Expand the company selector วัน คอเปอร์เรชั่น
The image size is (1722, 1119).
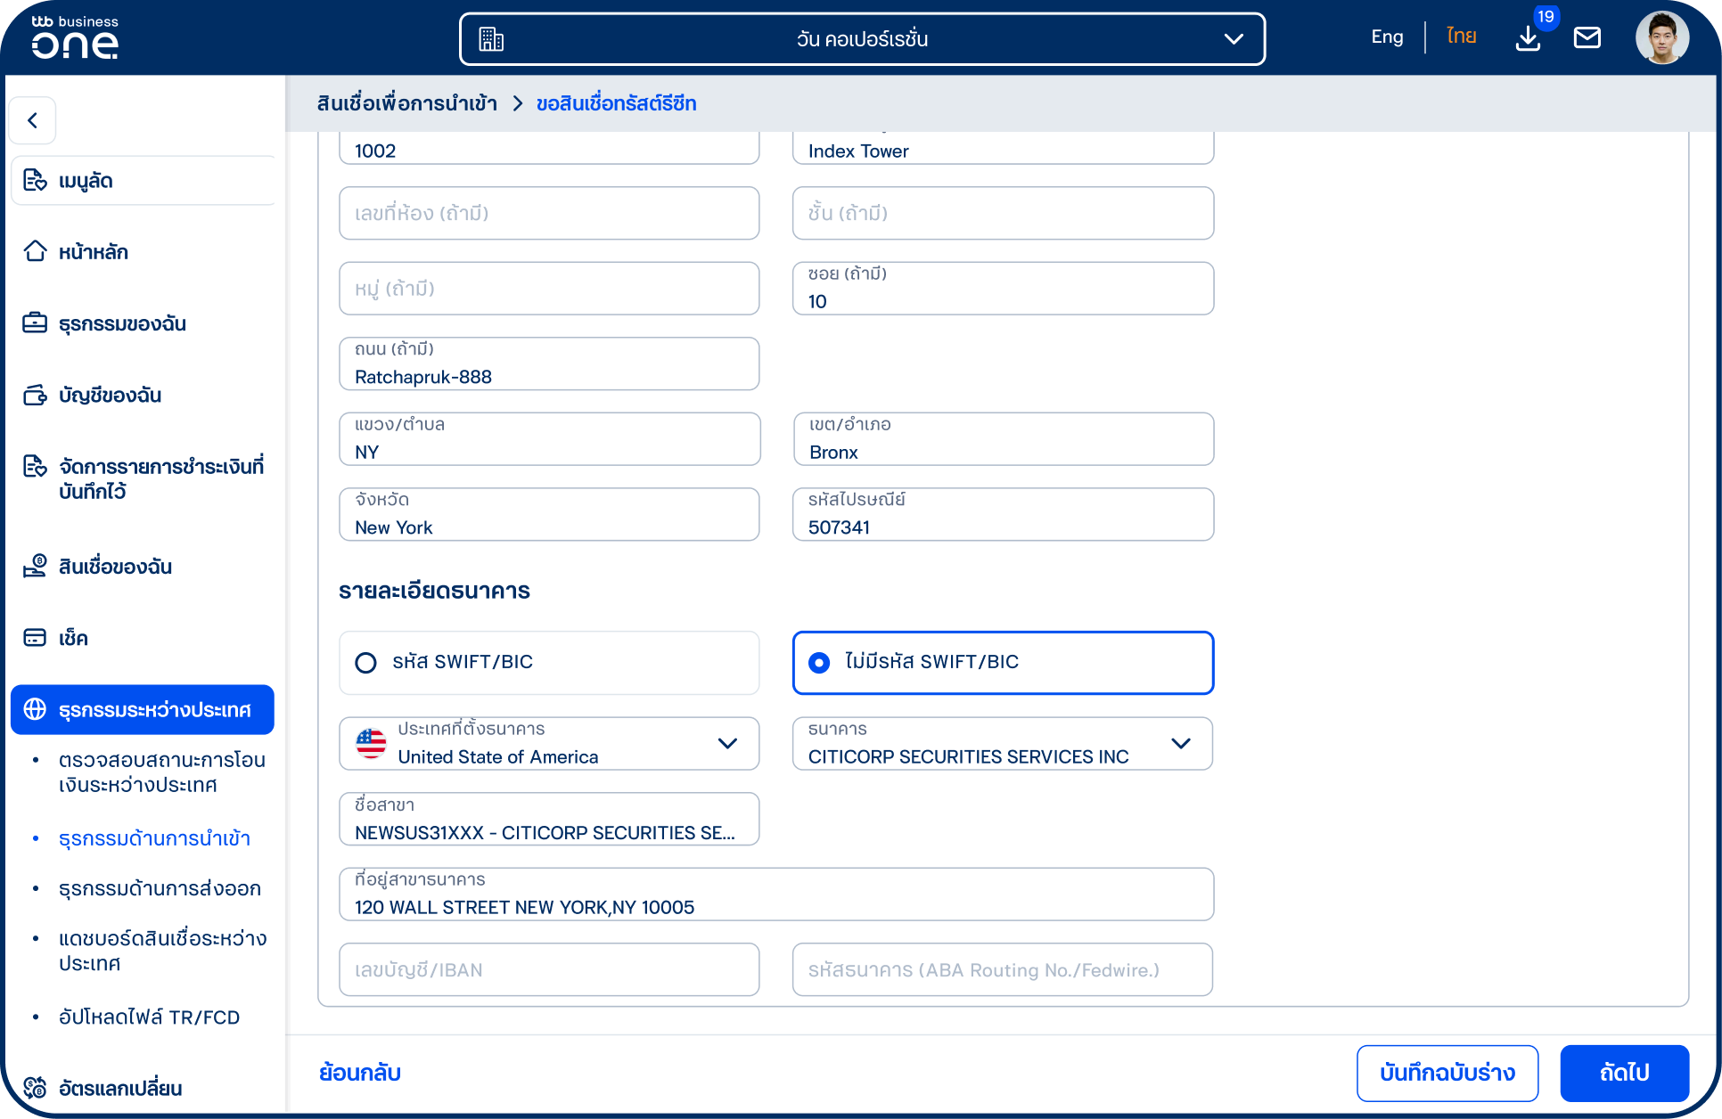click(x=862, y=39)
